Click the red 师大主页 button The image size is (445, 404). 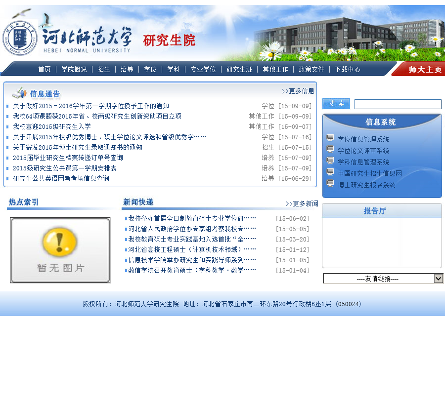click(x=421, y=69)
